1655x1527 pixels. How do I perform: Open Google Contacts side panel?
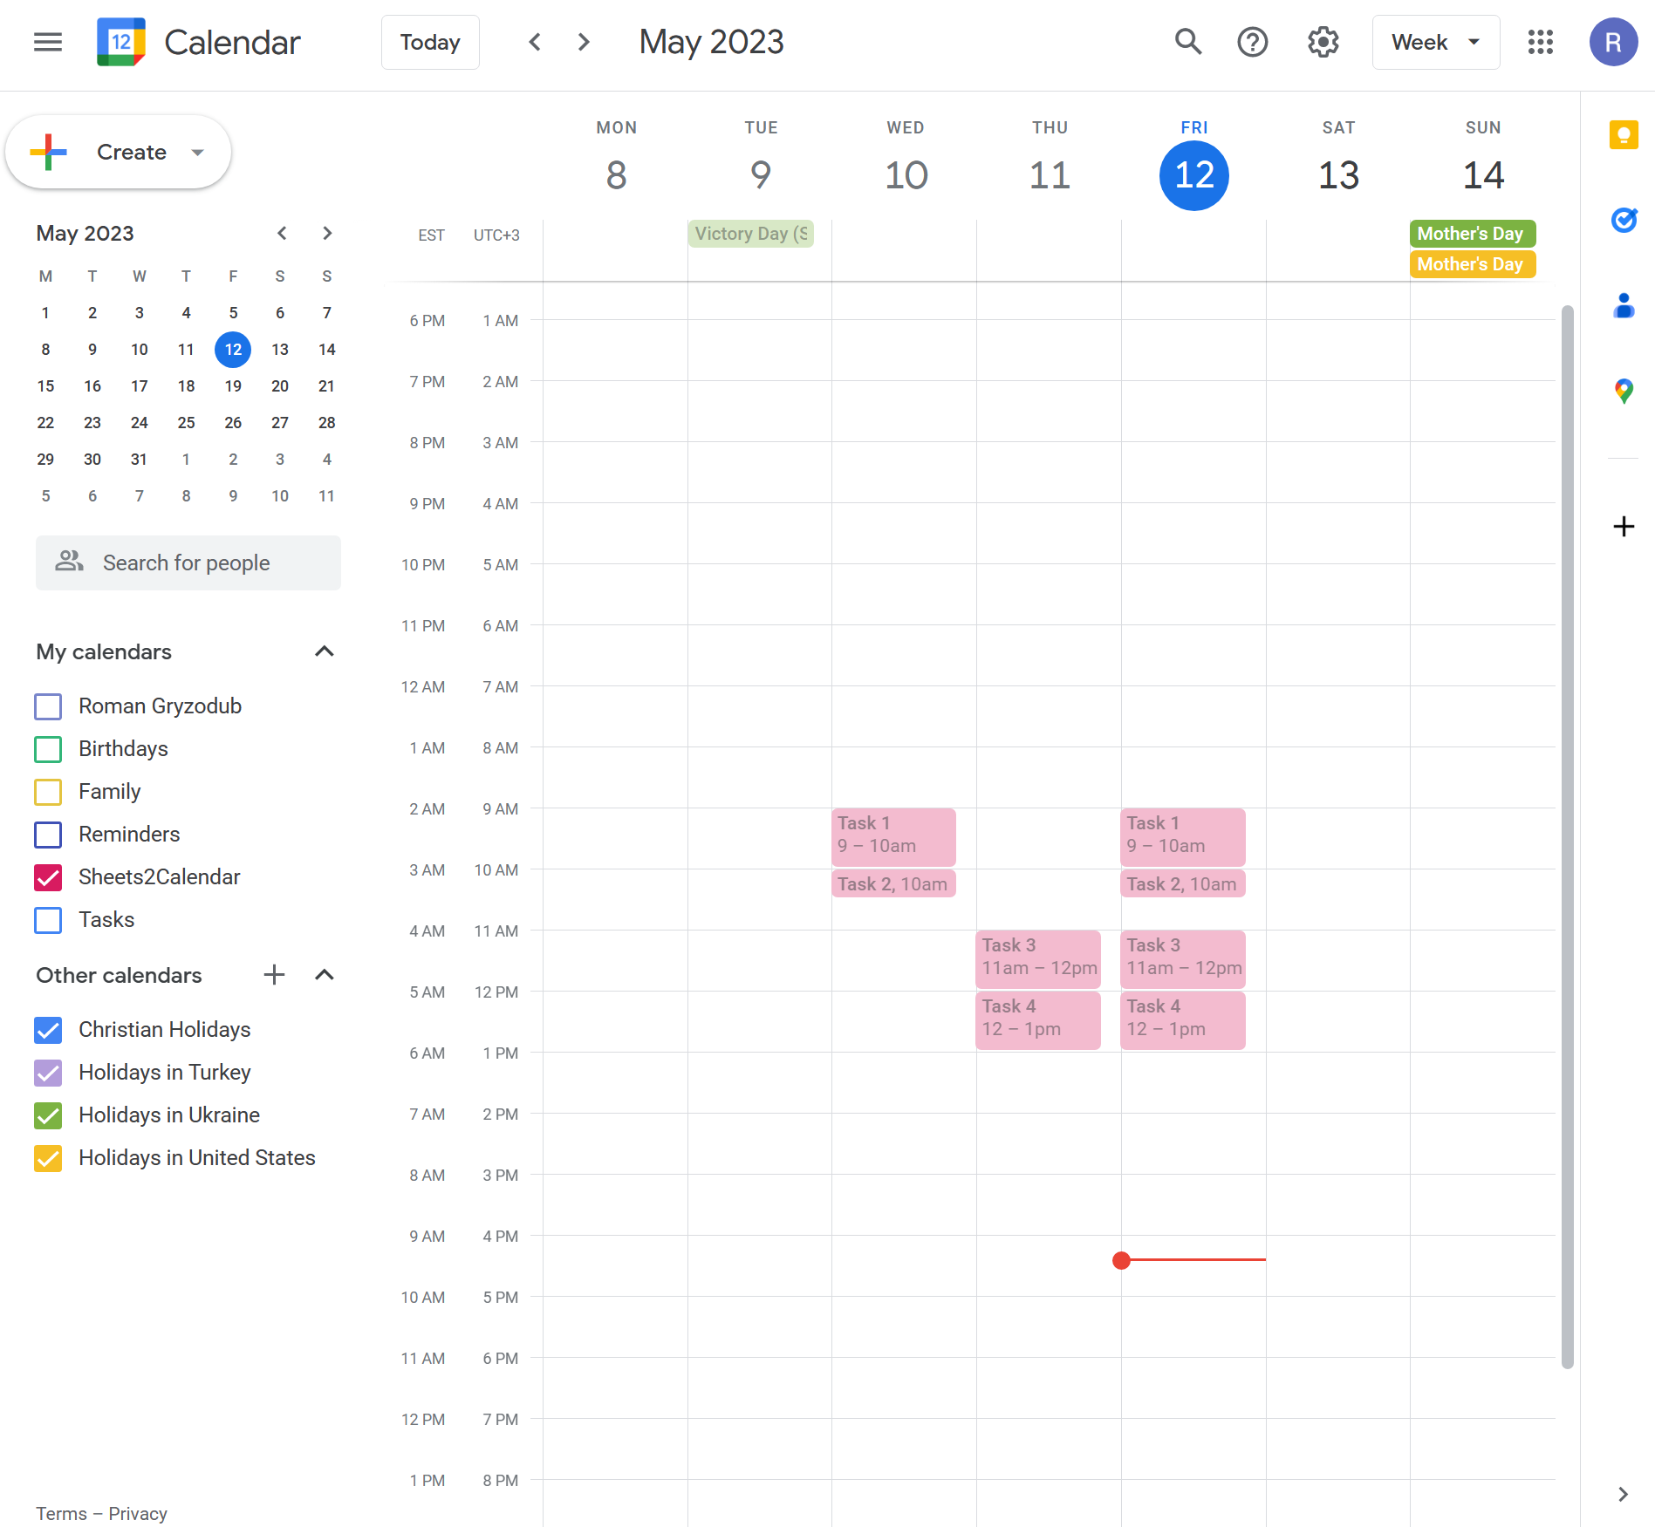click(1624, 306)
